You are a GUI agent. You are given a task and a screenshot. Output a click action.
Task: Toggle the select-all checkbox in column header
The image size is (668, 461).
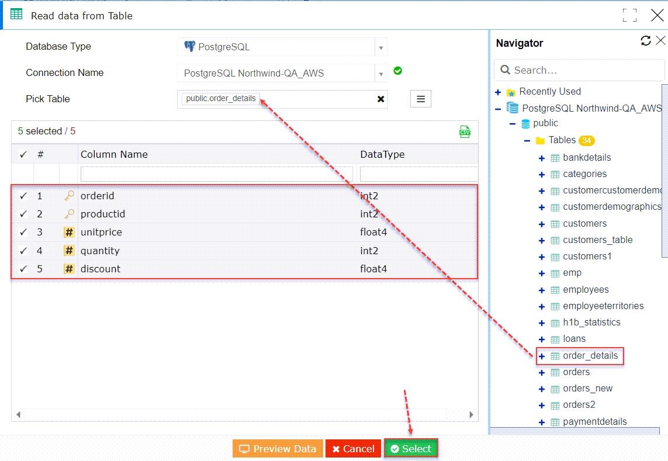[23, 154]
